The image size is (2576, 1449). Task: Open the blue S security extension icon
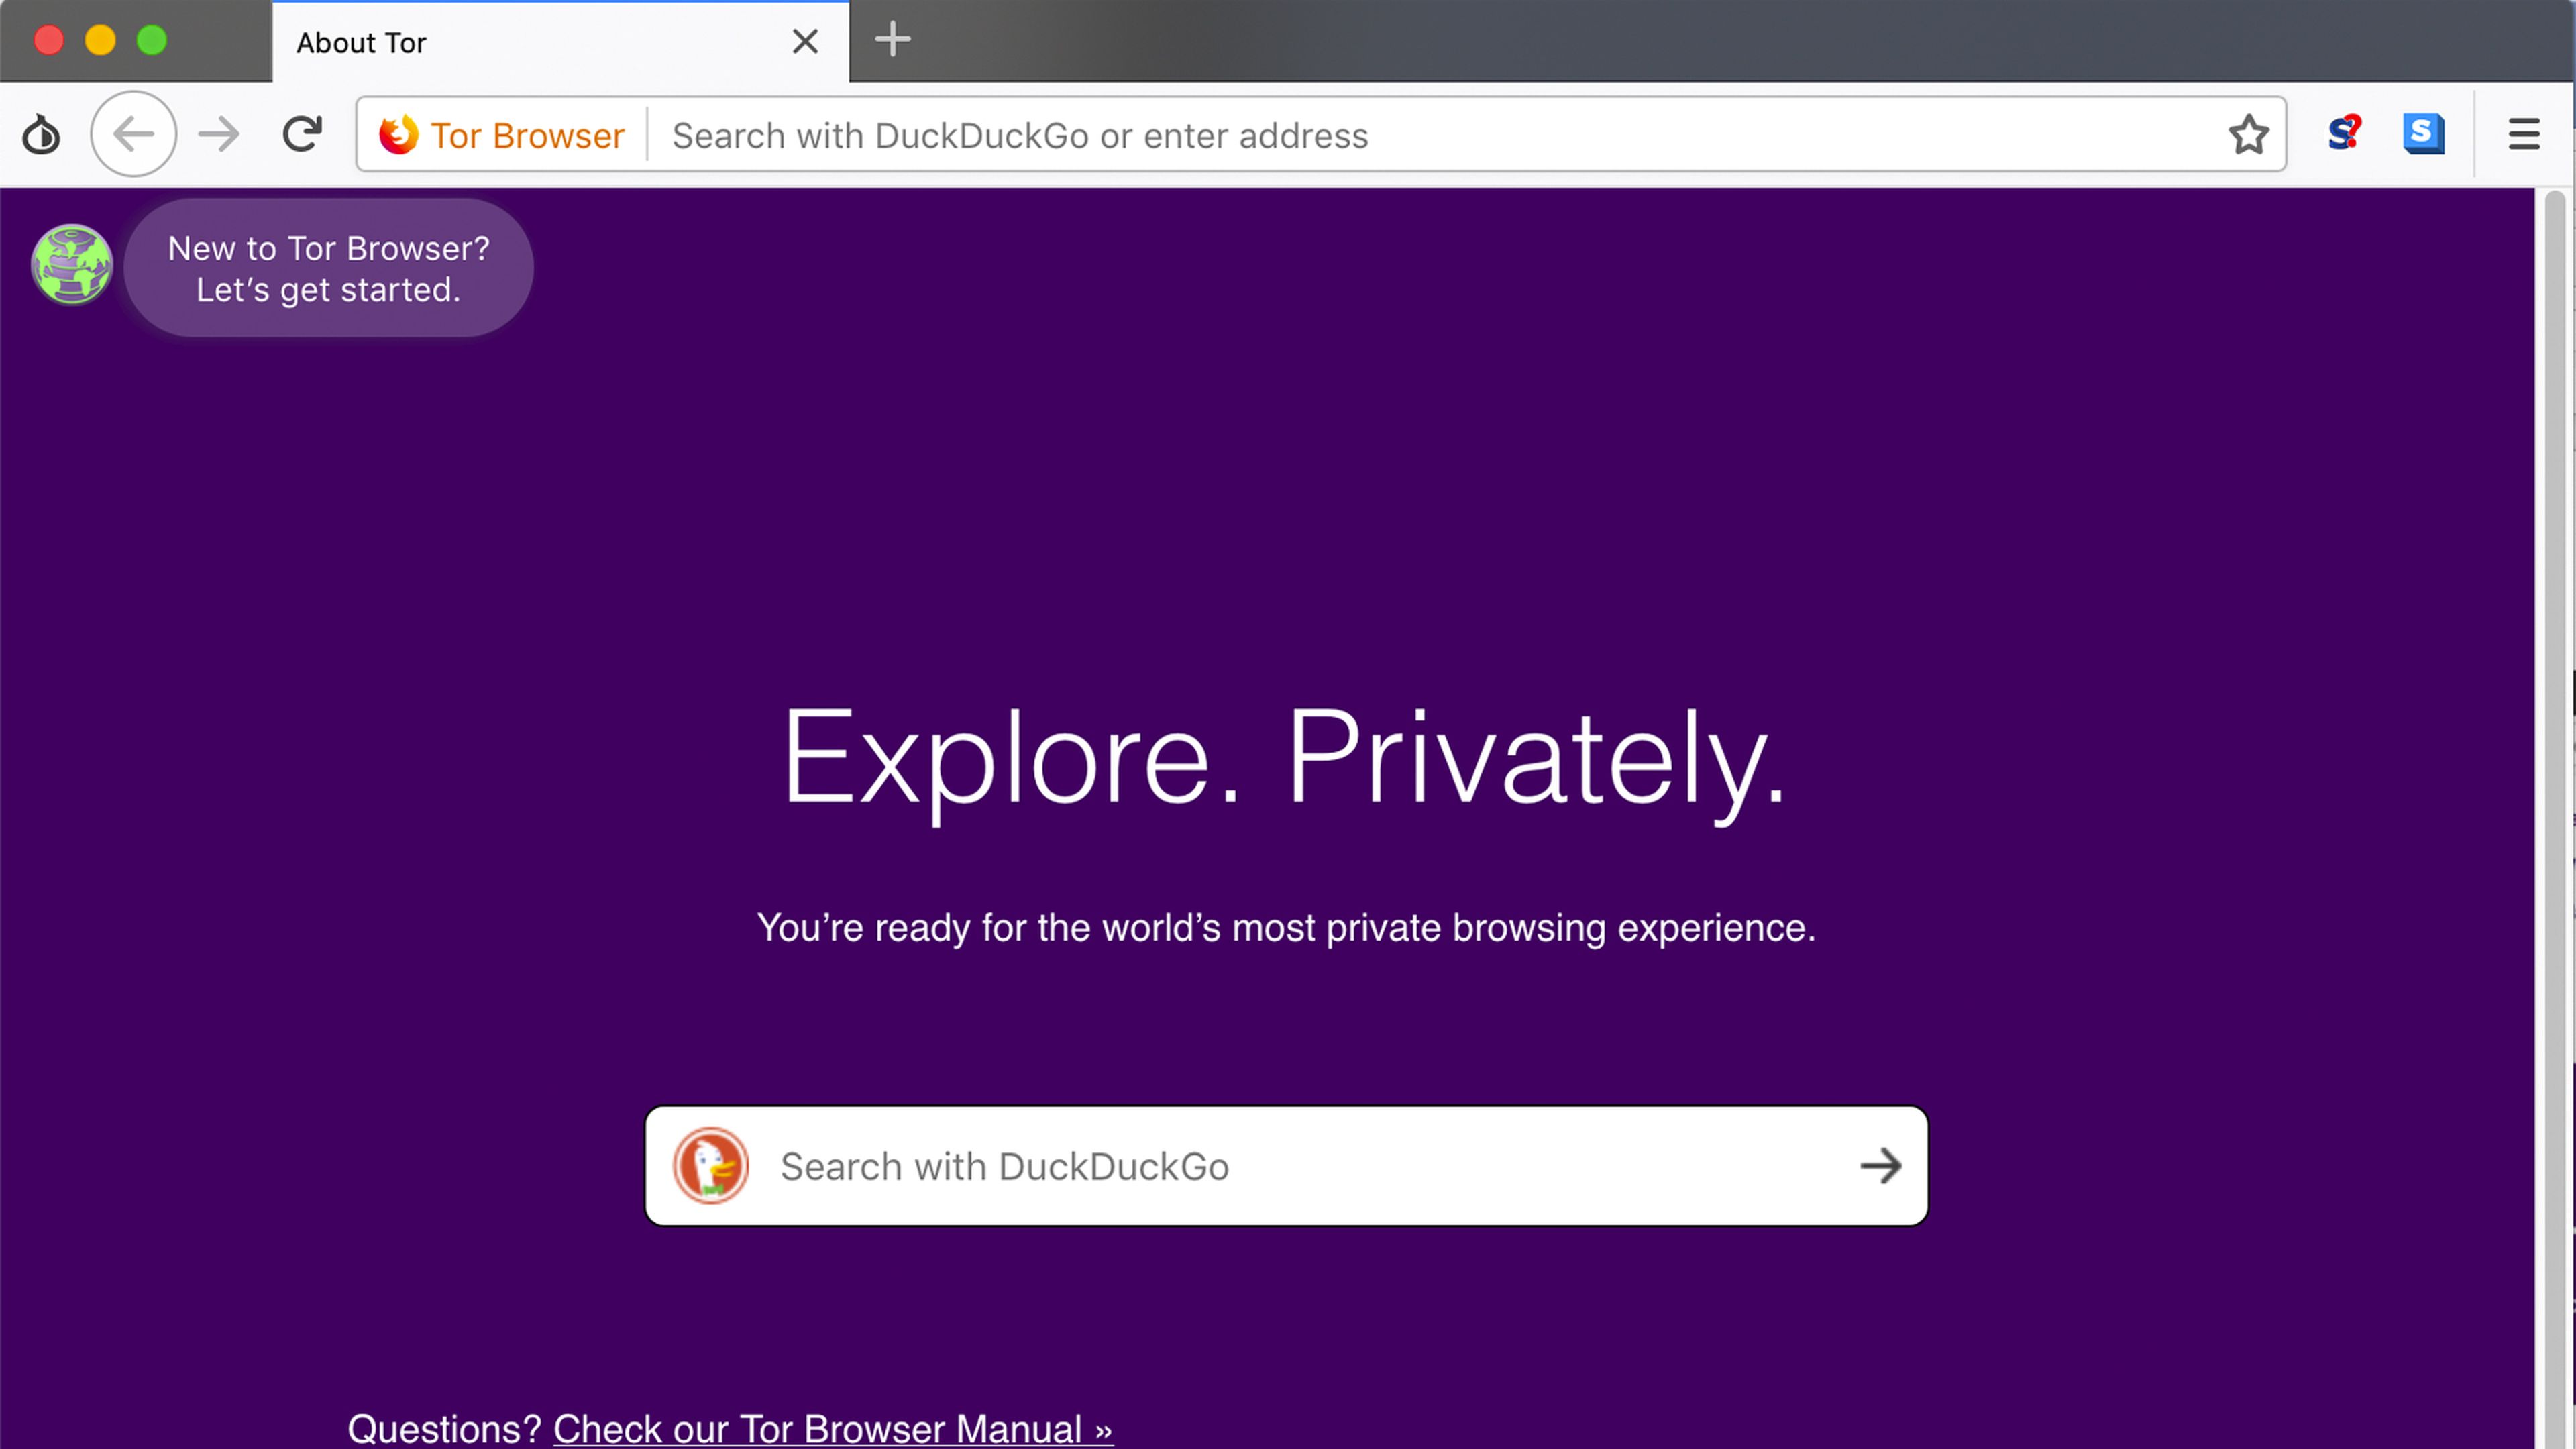[x=2423, y=134]
